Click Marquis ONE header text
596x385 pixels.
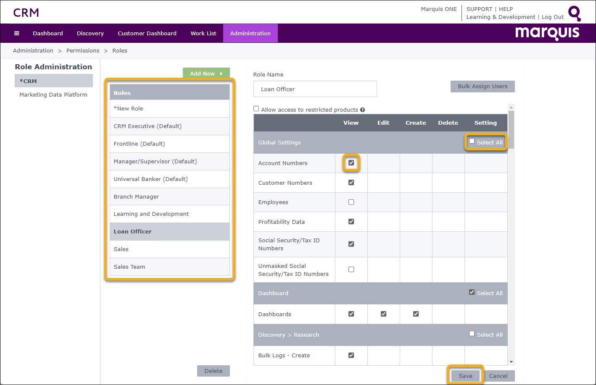tap(439, 9)
